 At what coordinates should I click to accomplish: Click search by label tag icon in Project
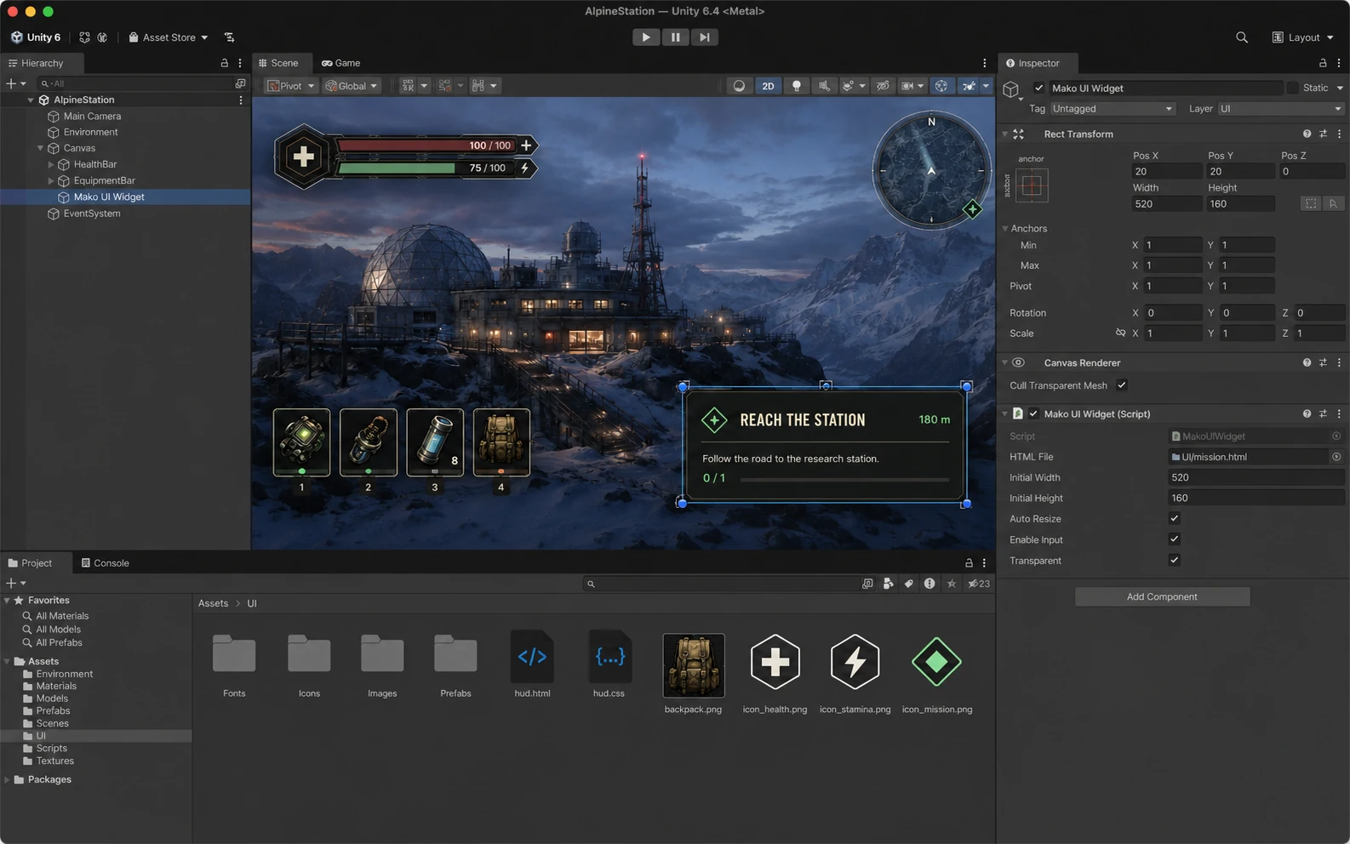(909, 584)
